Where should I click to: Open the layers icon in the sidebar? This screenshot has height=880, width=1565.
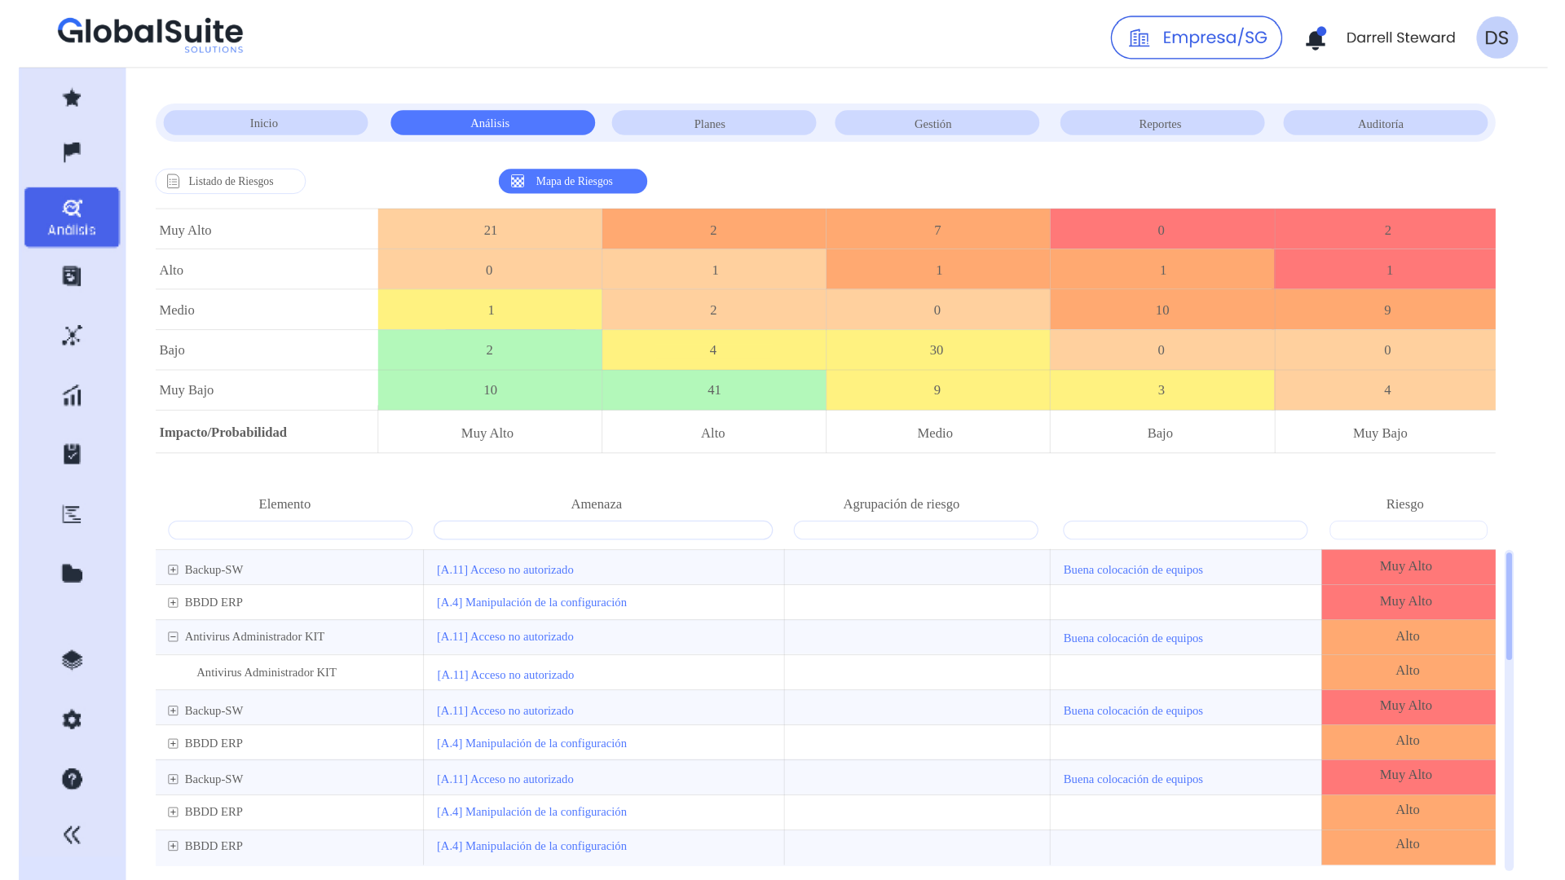click(72, 660)
